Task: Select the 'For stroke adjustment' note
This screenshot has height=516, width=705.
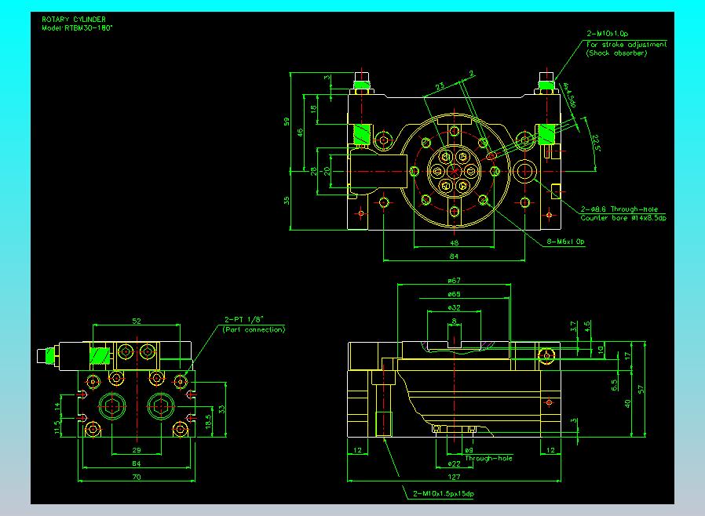Action: pos(626,45)
